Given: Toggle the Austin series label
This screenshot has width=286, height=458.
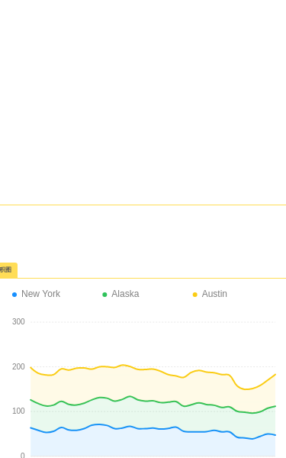Looking at the screenshot, I should click(214, 294).
